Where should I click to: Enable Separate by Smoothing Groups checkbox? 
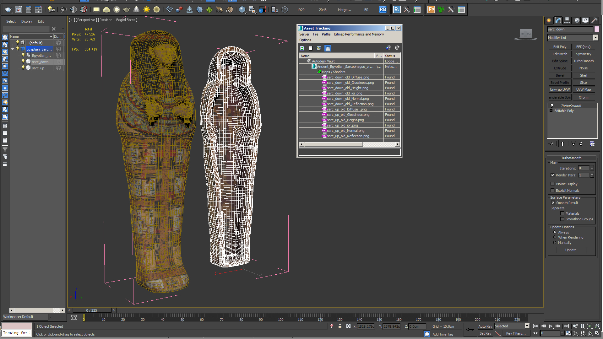coord(562,219)
